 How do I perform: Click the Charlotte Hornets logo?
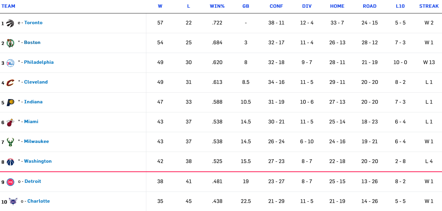pyautogui.click(x=13, y=202)
